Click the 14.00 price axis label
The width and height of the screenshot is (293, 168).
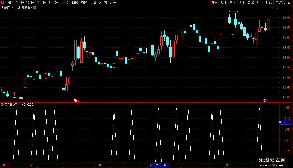pyautogui.click(x=287, y=18)
